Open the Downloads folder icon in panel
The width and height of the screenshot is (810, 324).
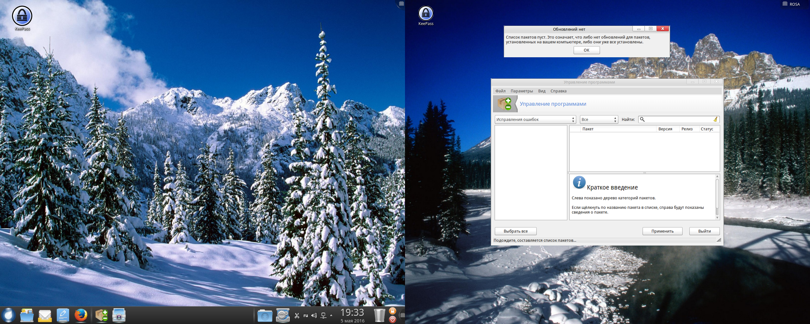(x=265, y=315)
